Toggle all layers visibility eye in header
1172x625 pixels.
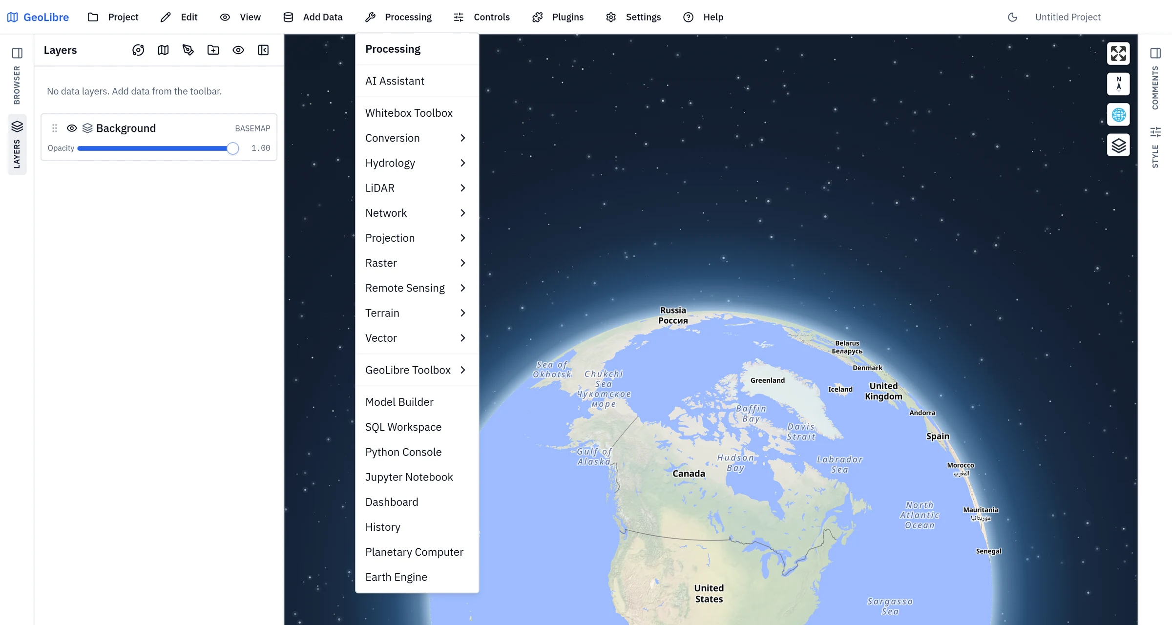pos(238,50)
